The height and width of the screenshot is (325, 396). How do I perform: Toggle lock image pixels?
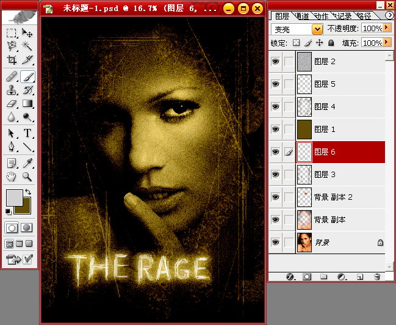pos(308,43)
